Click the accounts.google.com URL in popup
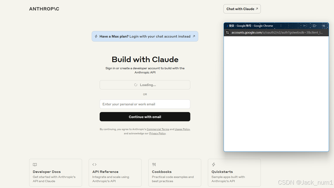Screen dimensions: 334x188 277,33
